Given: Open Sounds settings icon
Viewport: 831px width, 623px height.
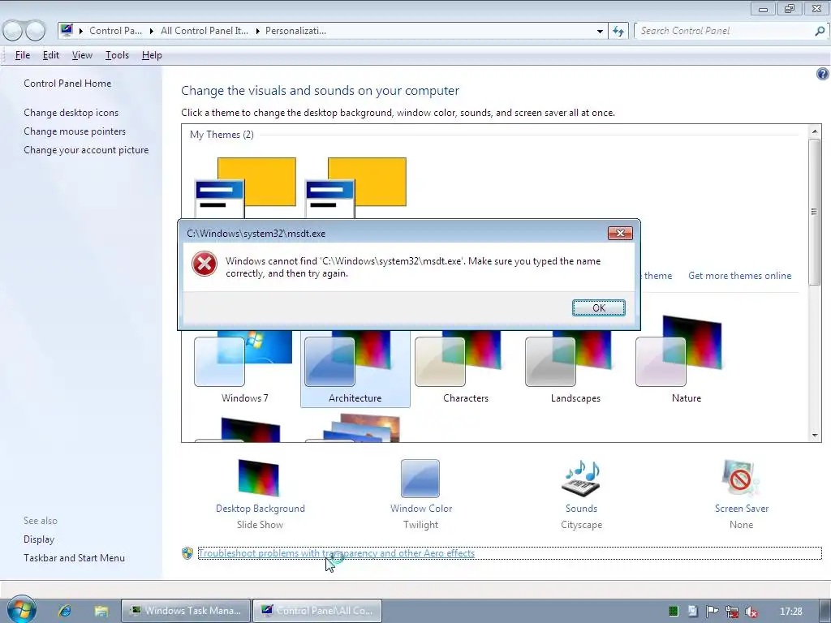Looking at the screenshot, I should pyautogui.click(x=581, y=478).
